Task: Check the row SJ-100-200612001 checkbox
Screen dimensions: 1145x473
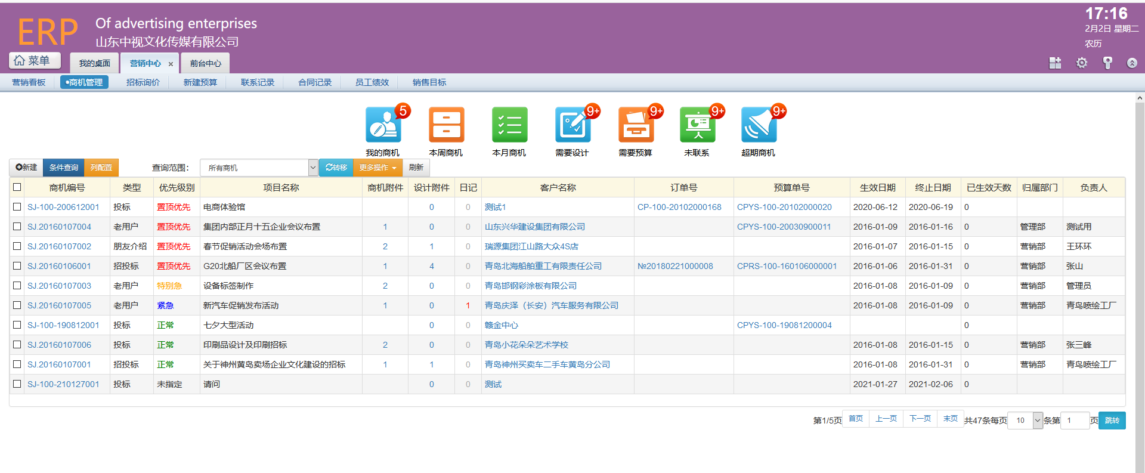Action: pyautogui.click(x=17, y=207)
